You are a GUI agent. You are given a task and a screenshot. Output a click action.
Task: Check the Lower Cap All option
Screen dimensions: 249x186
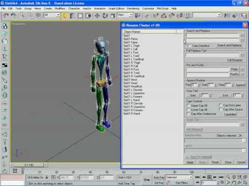click(x=188, y=110)
